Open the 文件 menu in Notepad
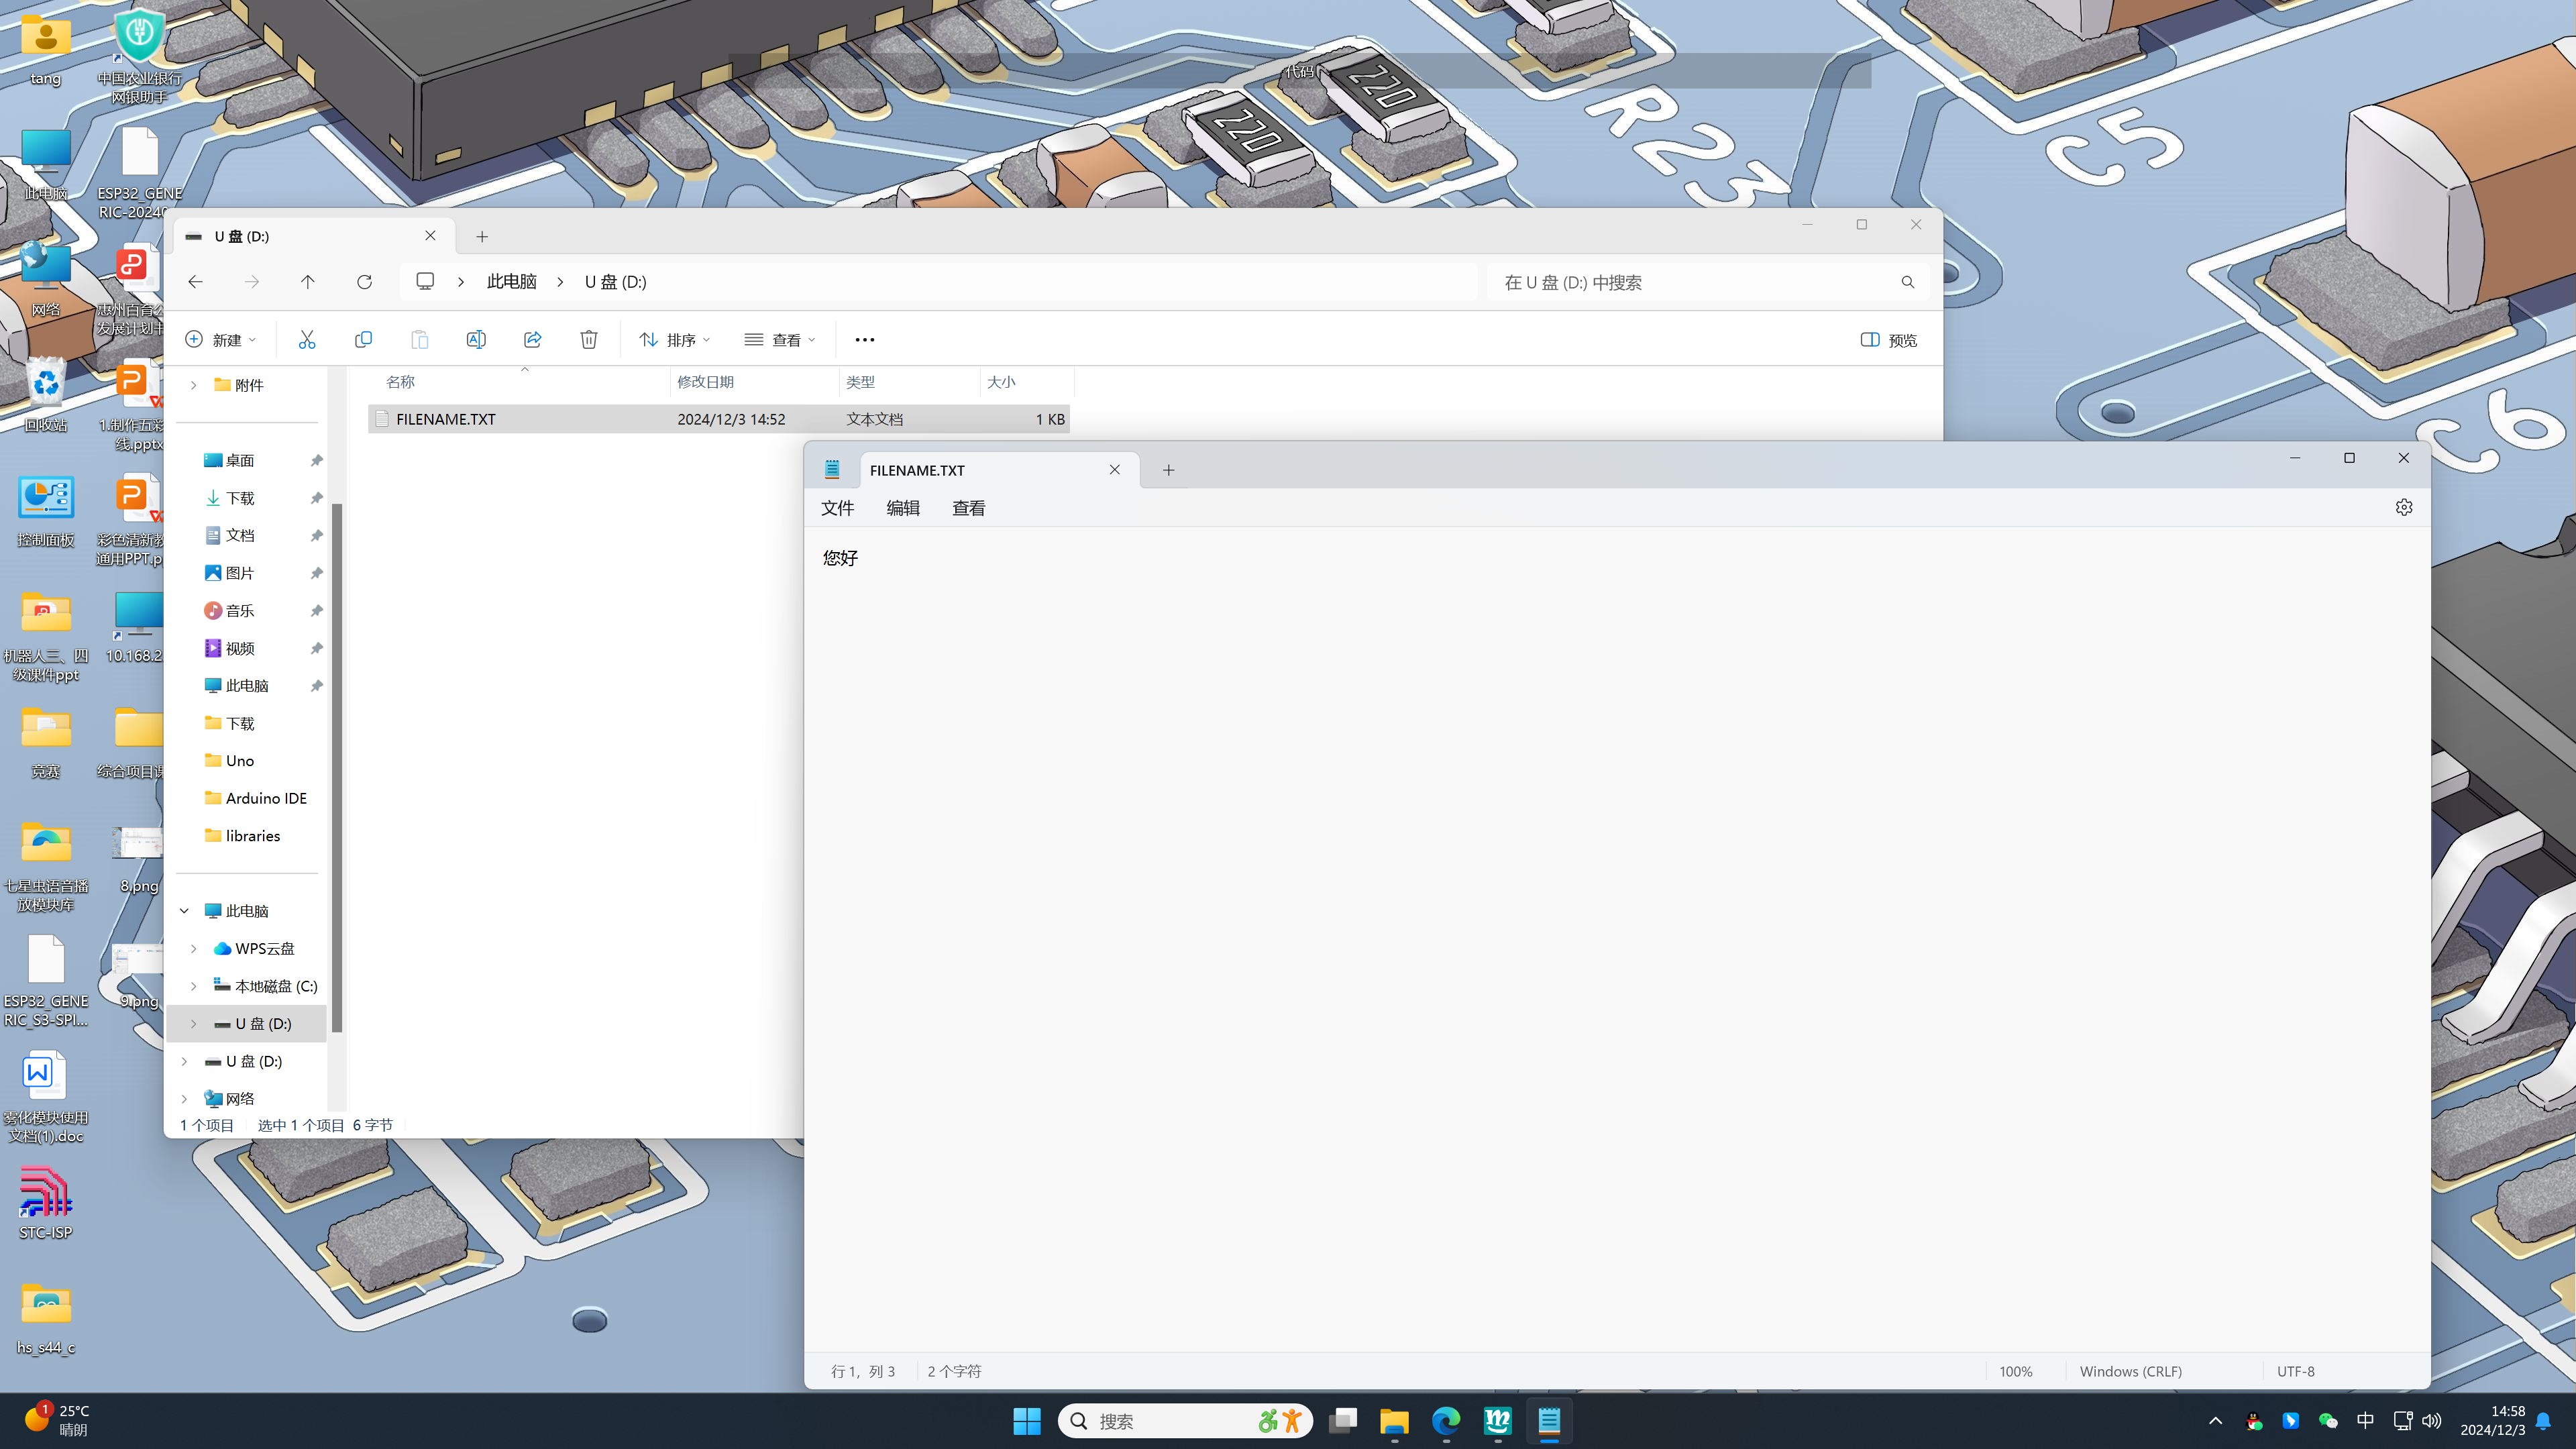 [837, 508]
